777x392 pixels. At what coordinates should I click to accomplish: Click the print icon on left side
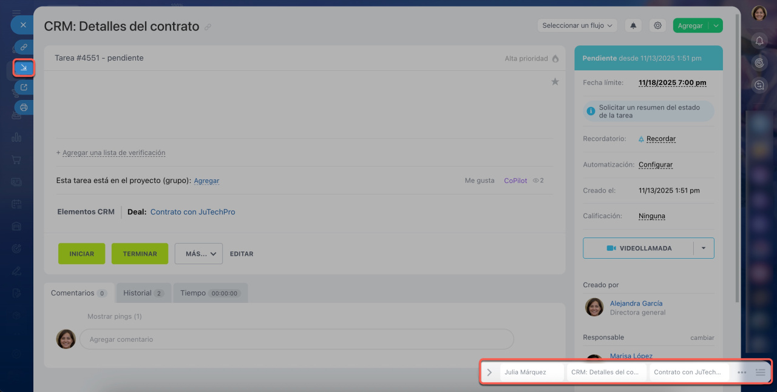24,107
